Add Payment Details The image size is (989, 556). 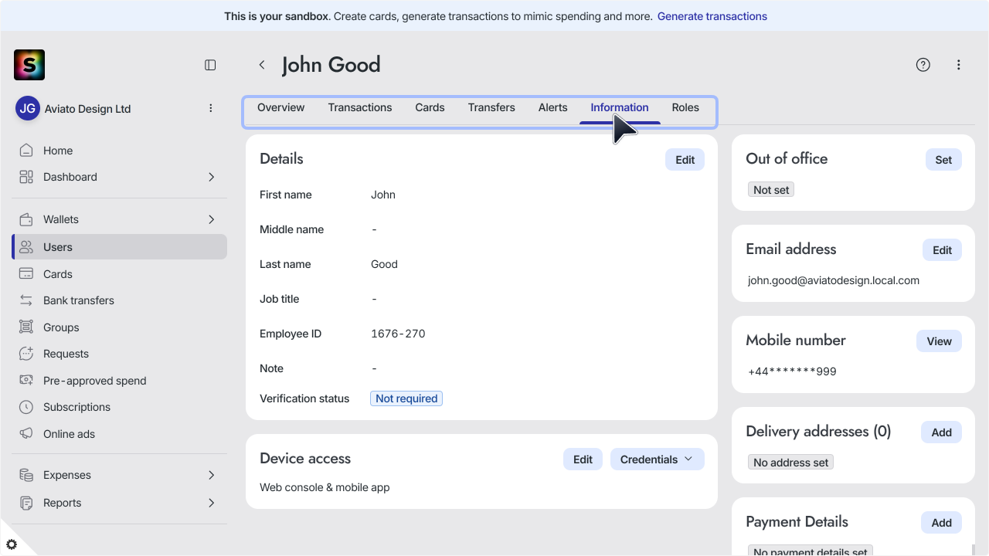coord(942,523)
